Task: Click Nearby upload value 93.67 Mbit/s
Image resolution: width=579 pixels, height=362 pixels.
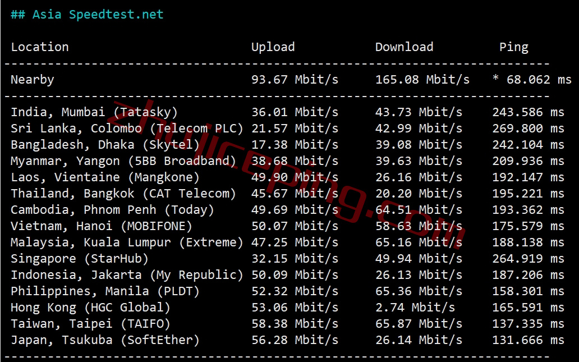Action: (295, 80)
